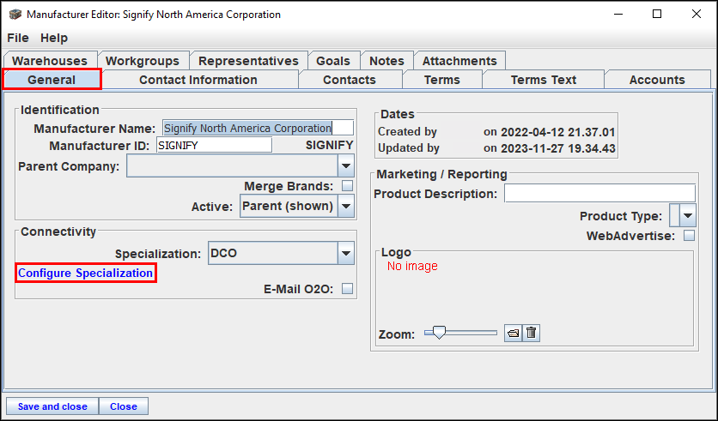Open the Help menu
The image size is (718, 421).
54,38
